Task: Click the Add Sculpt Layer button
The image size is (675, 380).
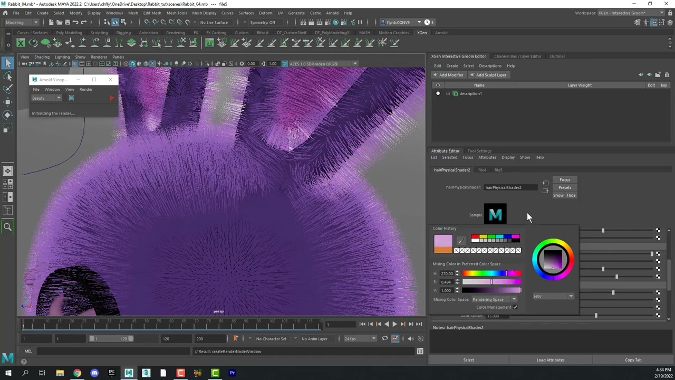Action: (488, 75)
